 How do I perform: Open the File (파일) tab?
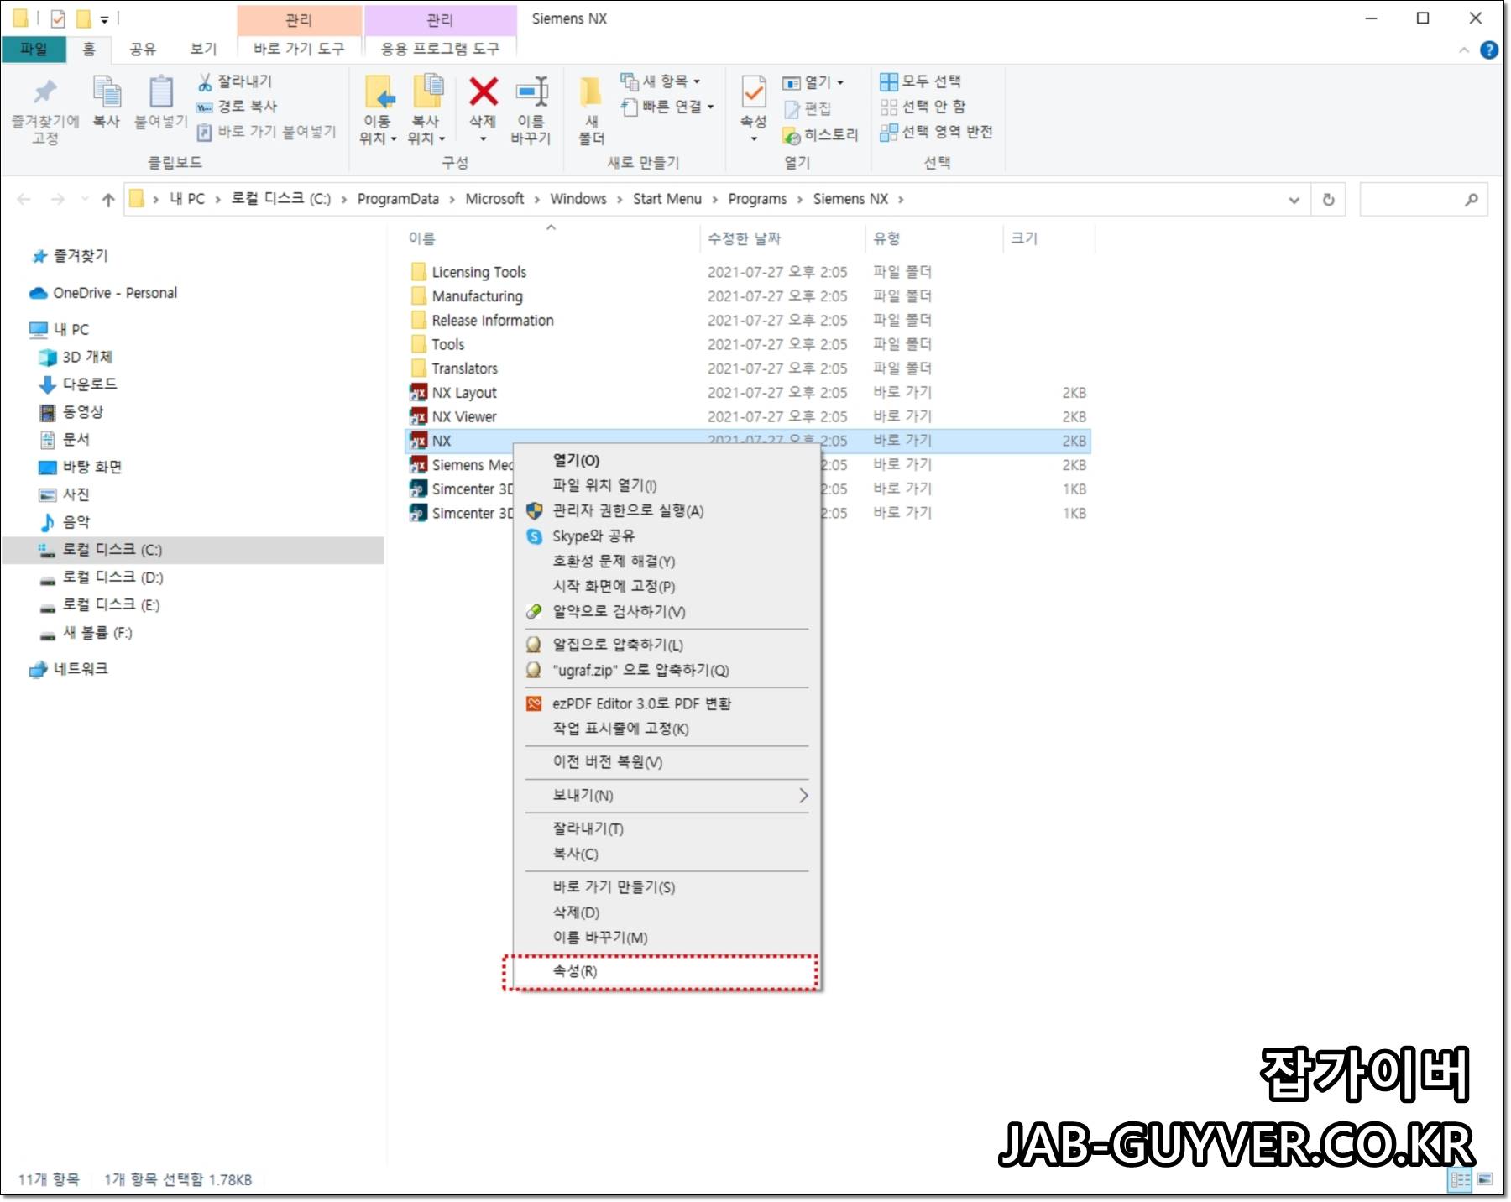tap(34, 49)
